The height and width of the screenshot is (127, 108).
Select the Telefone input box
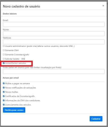tap(54, 42)
